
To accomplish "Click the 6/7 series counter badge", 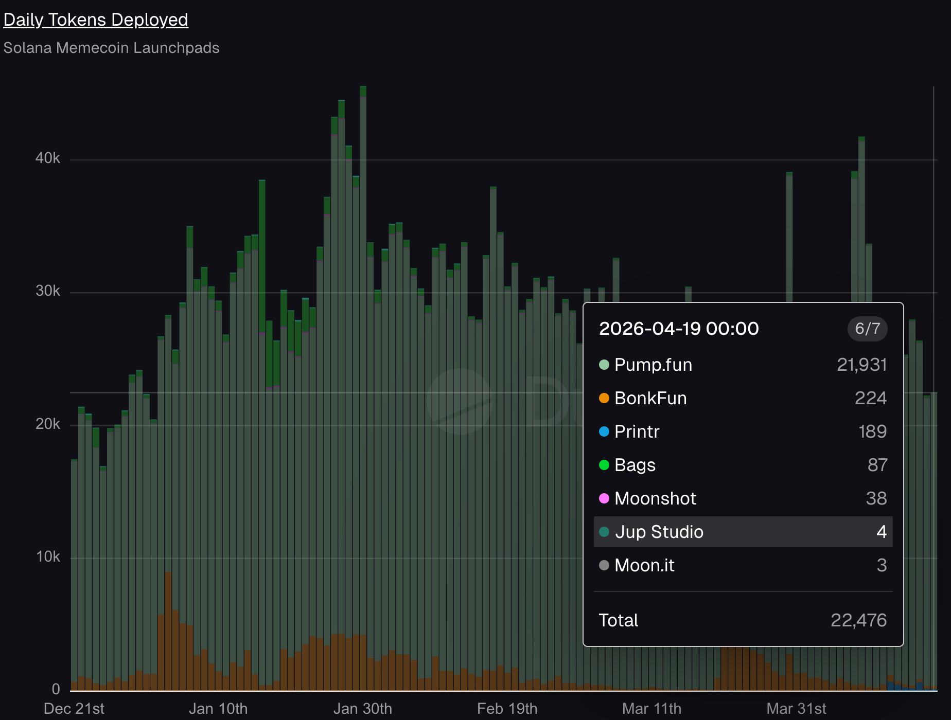I will (x=868, y=329).
